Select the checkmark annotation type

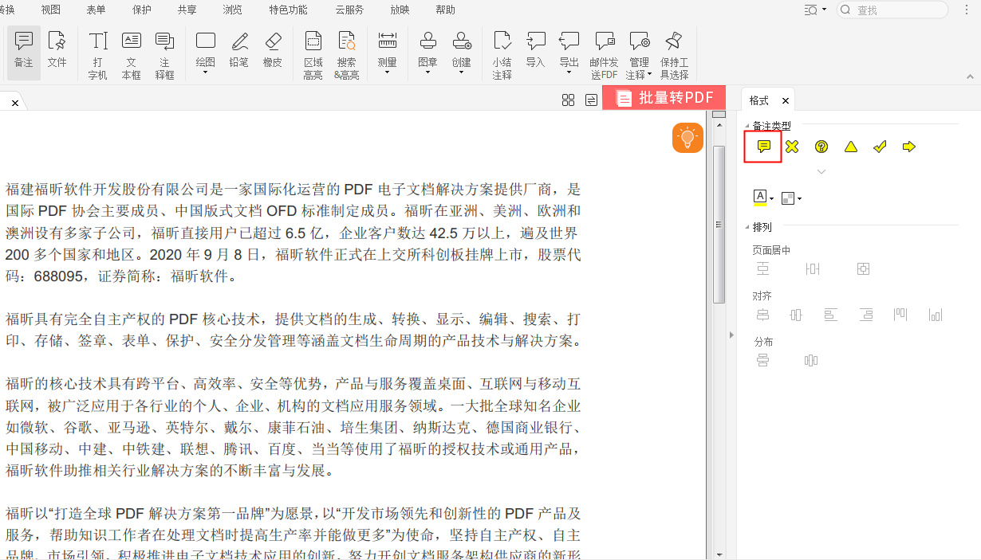tap(880, 147)
